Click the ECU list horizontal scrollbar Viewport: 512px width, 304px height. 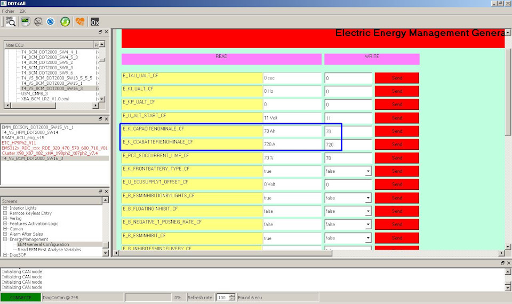coord(33,106)
